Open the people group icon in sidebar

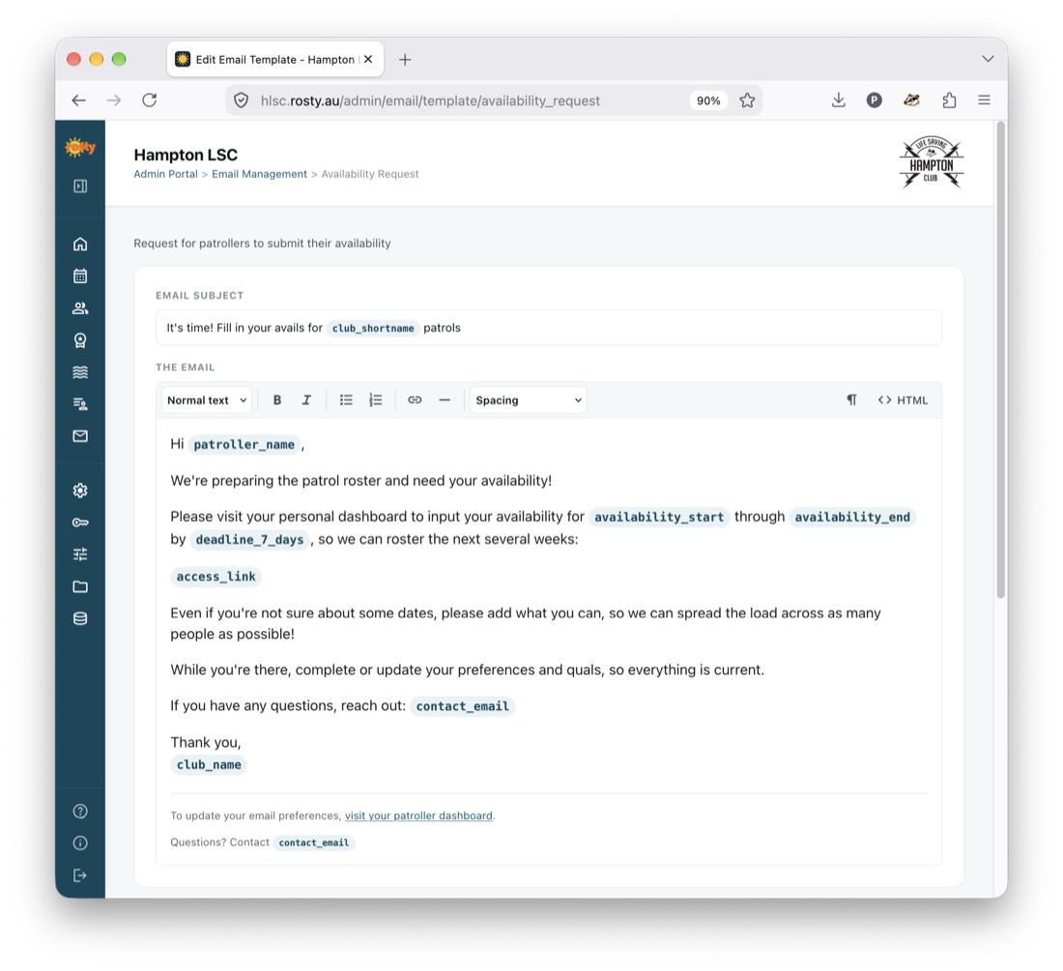tap(80, 308)
